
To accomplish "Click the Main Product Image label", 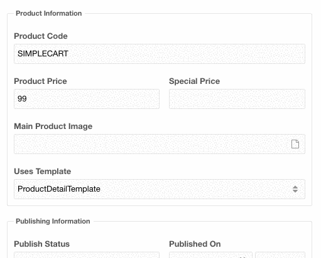I will pyautogui.click(x=53, y=126).
